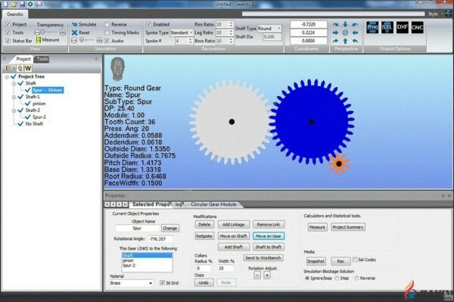Start the Simulate gear motion control
The width and height of the screenshot is (454, 302).
tap(84, 24)
